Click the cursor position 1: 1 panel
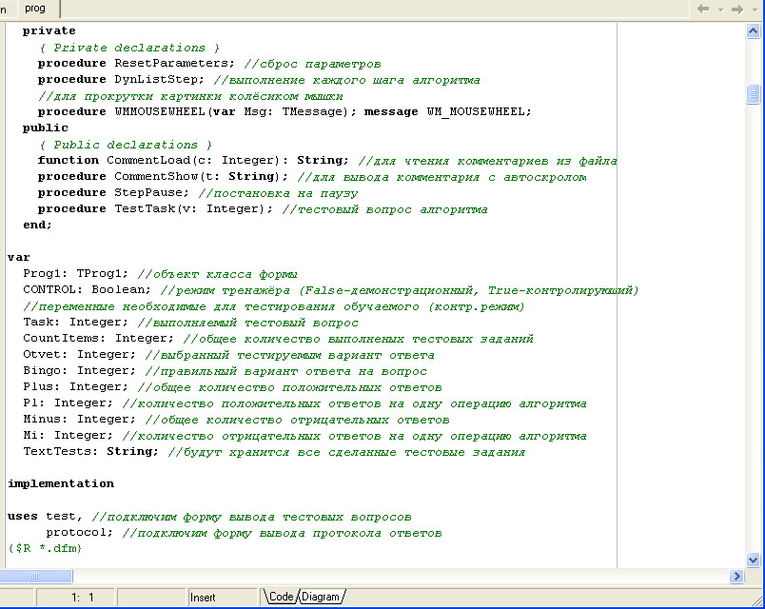Screen dimensions: 765x609 point(83,598)
